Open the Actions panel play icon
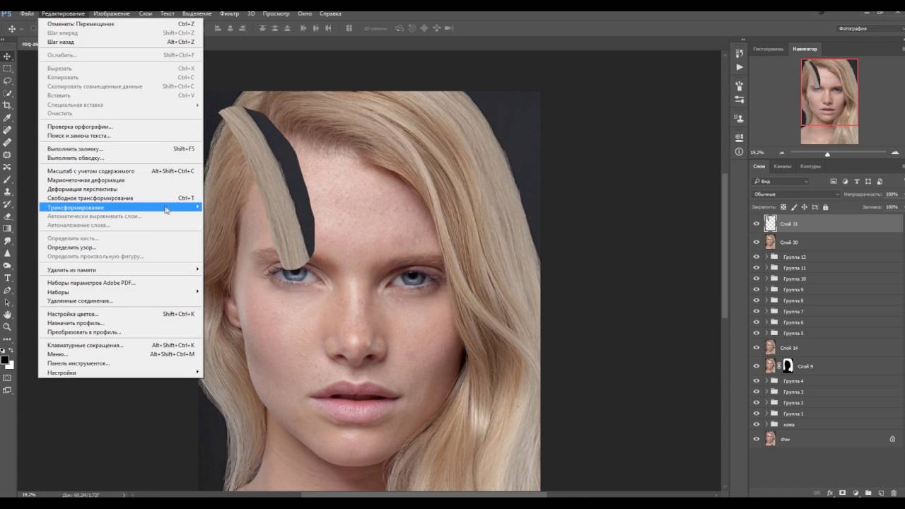Viewport: 905px width, 509px height. point(740,67)
